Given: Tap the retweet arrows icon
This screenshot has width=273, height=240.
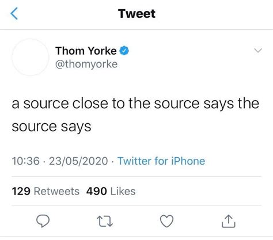Looking at the screenshot, I should click(105, 221).
